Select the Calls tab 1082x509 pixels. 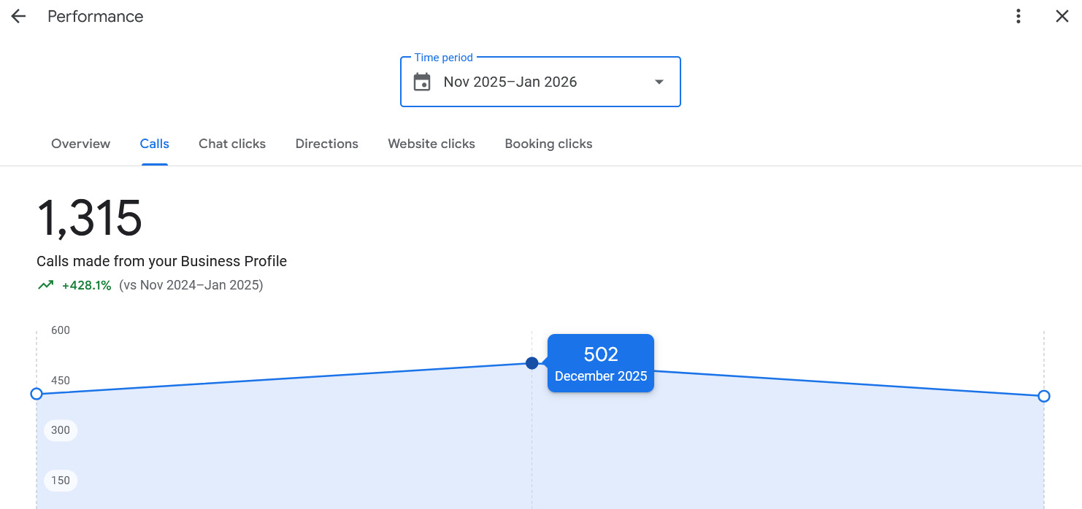(155, 144)
